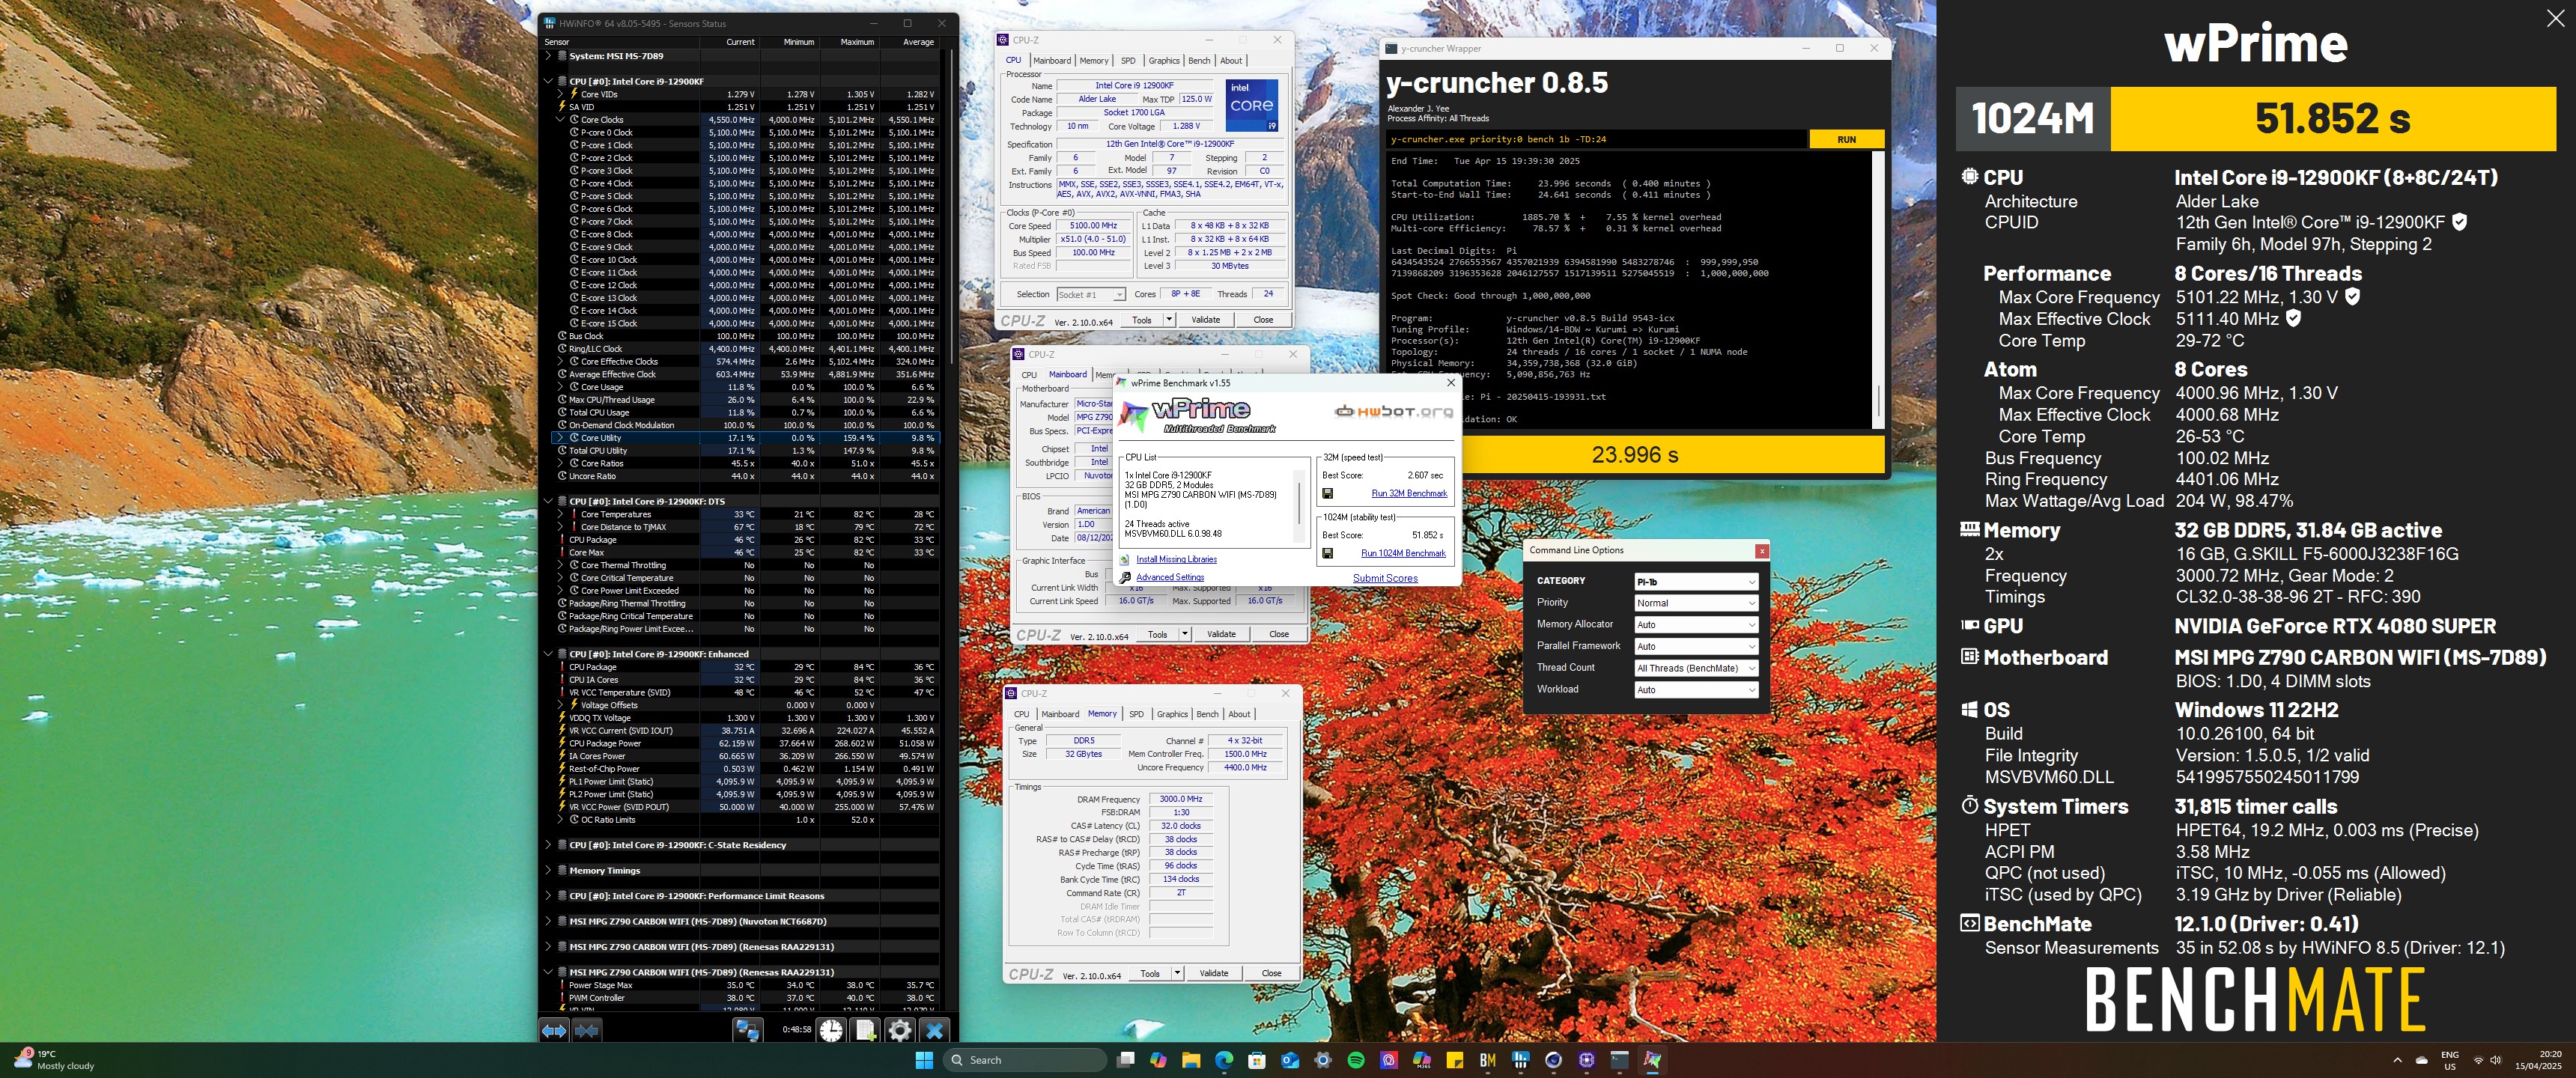Click Close button in bottom CPU-Z memory window
2576x1078 pixels.
[x=1271, y=973]
